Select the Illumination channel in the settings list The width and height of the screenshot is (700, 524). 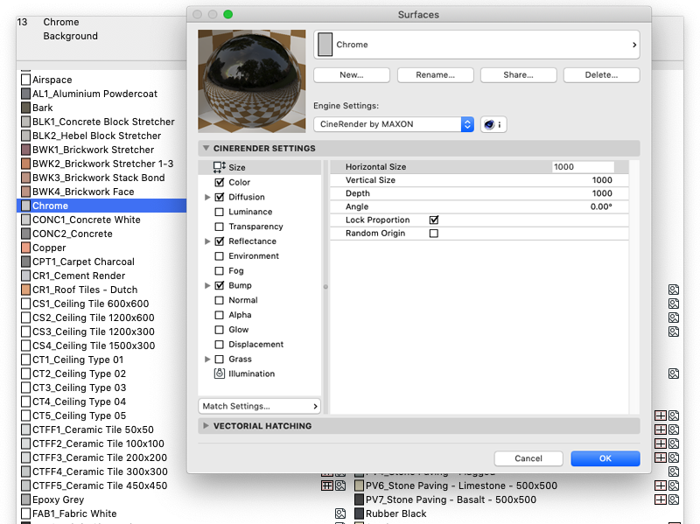(x=241, y=374)
